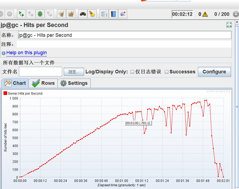Click the greyed stop test icon

pos(10,14)
